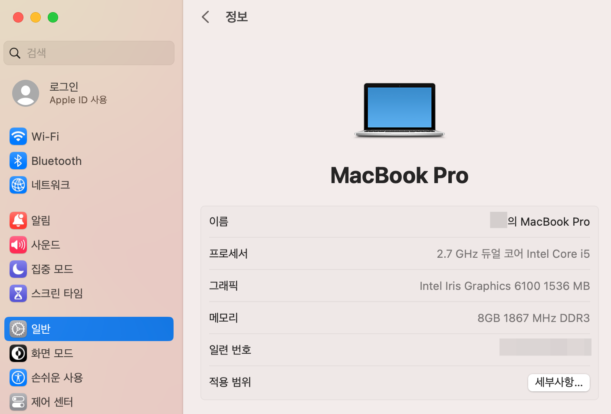Click the 네트워크 globe icon

click(x=18, y=185)
